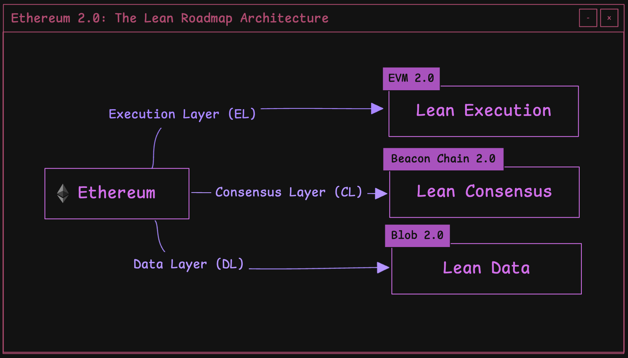Select the Lean Consensus box
Screen dimensions: 628x358
click(x=484, y=192)
